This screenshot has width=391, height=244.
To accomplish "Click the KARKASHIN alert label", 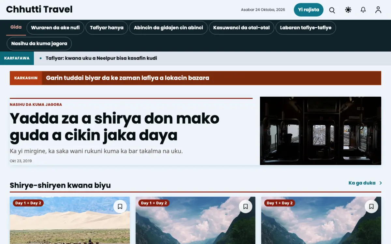I will pos(26,78).
